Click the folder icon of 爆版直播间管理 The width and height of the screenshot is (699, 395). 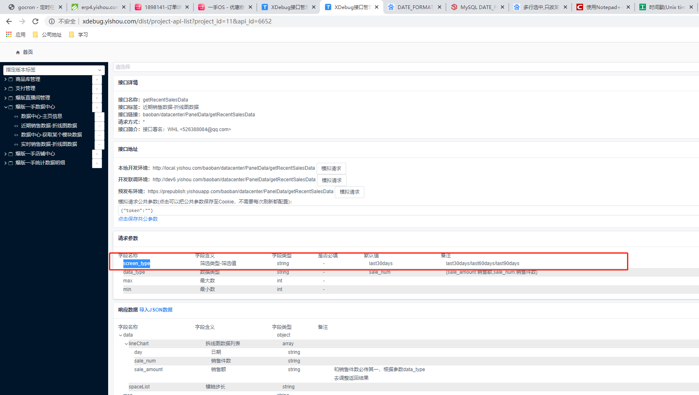pyautogui.click(x=11, y=98)
